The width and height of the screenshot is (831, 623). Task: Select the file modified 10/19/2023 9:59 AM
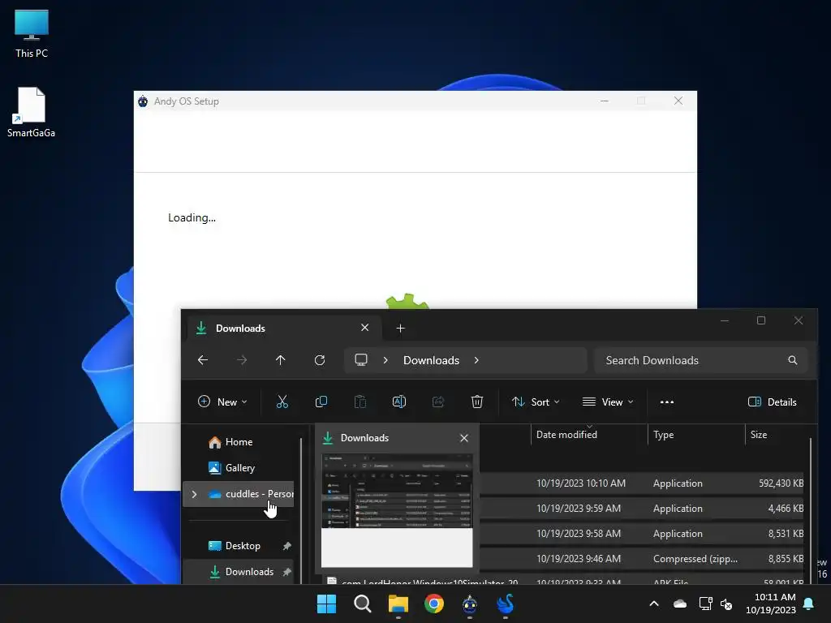(x=641, y=509)
